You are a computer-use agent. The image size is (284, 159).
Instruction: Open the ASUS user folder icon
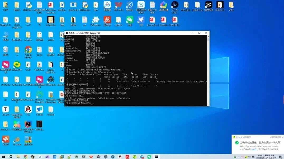[x=6, y=6]
